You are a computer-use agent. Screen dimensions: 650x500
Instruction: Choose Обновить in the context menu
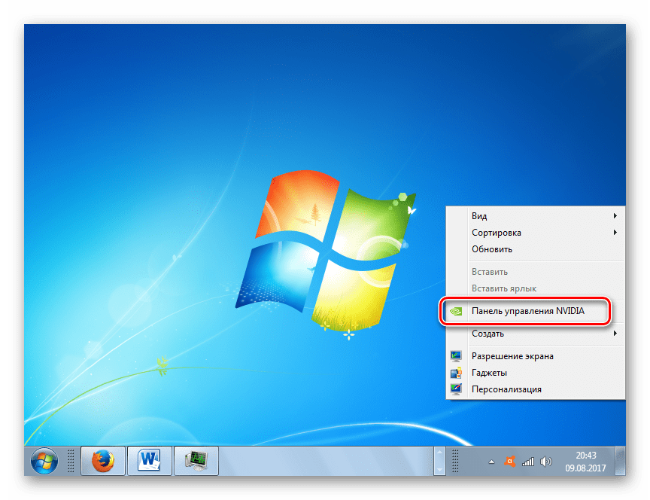tap(536, 249)
